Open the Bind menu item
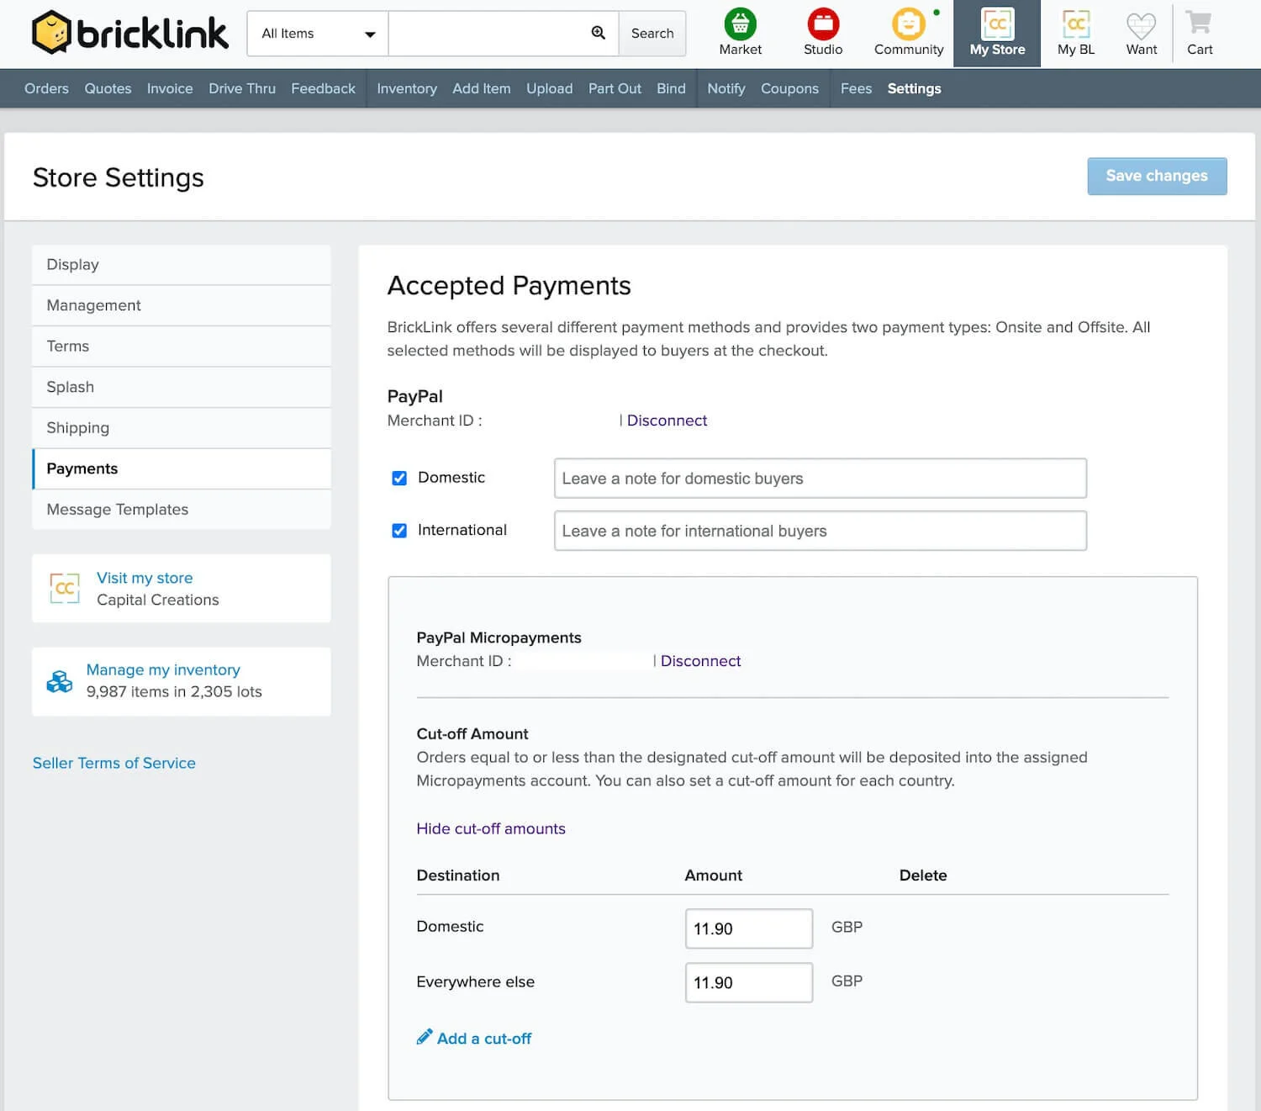This screenshot has height=1111, width=1261. (671, 88)
